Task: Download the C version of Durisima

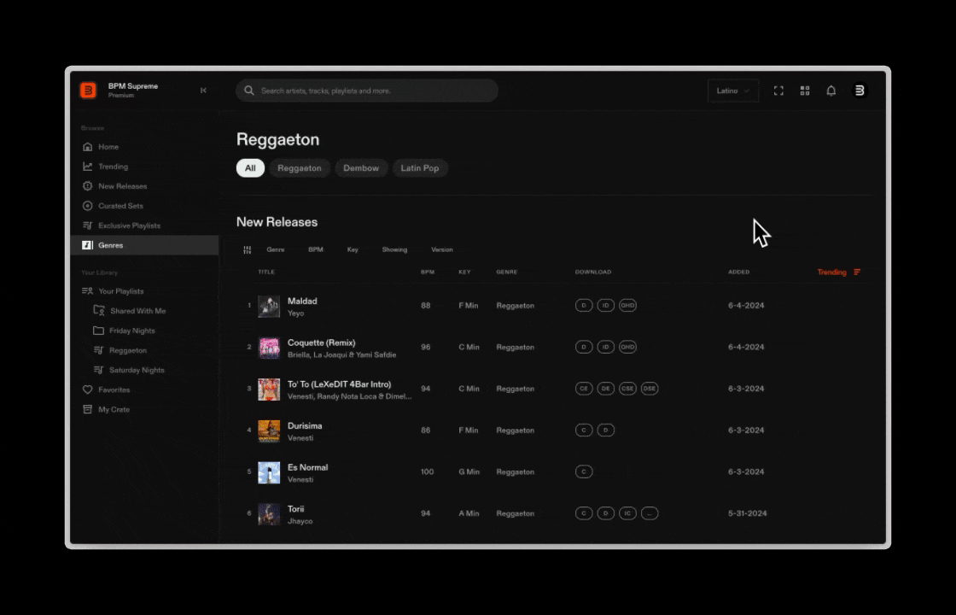Action: [584, 430]
